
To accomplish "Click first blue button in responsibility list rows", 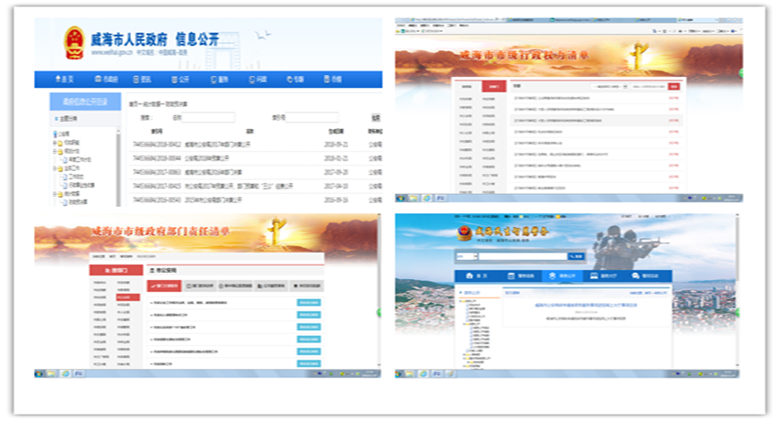I will 309,302.
